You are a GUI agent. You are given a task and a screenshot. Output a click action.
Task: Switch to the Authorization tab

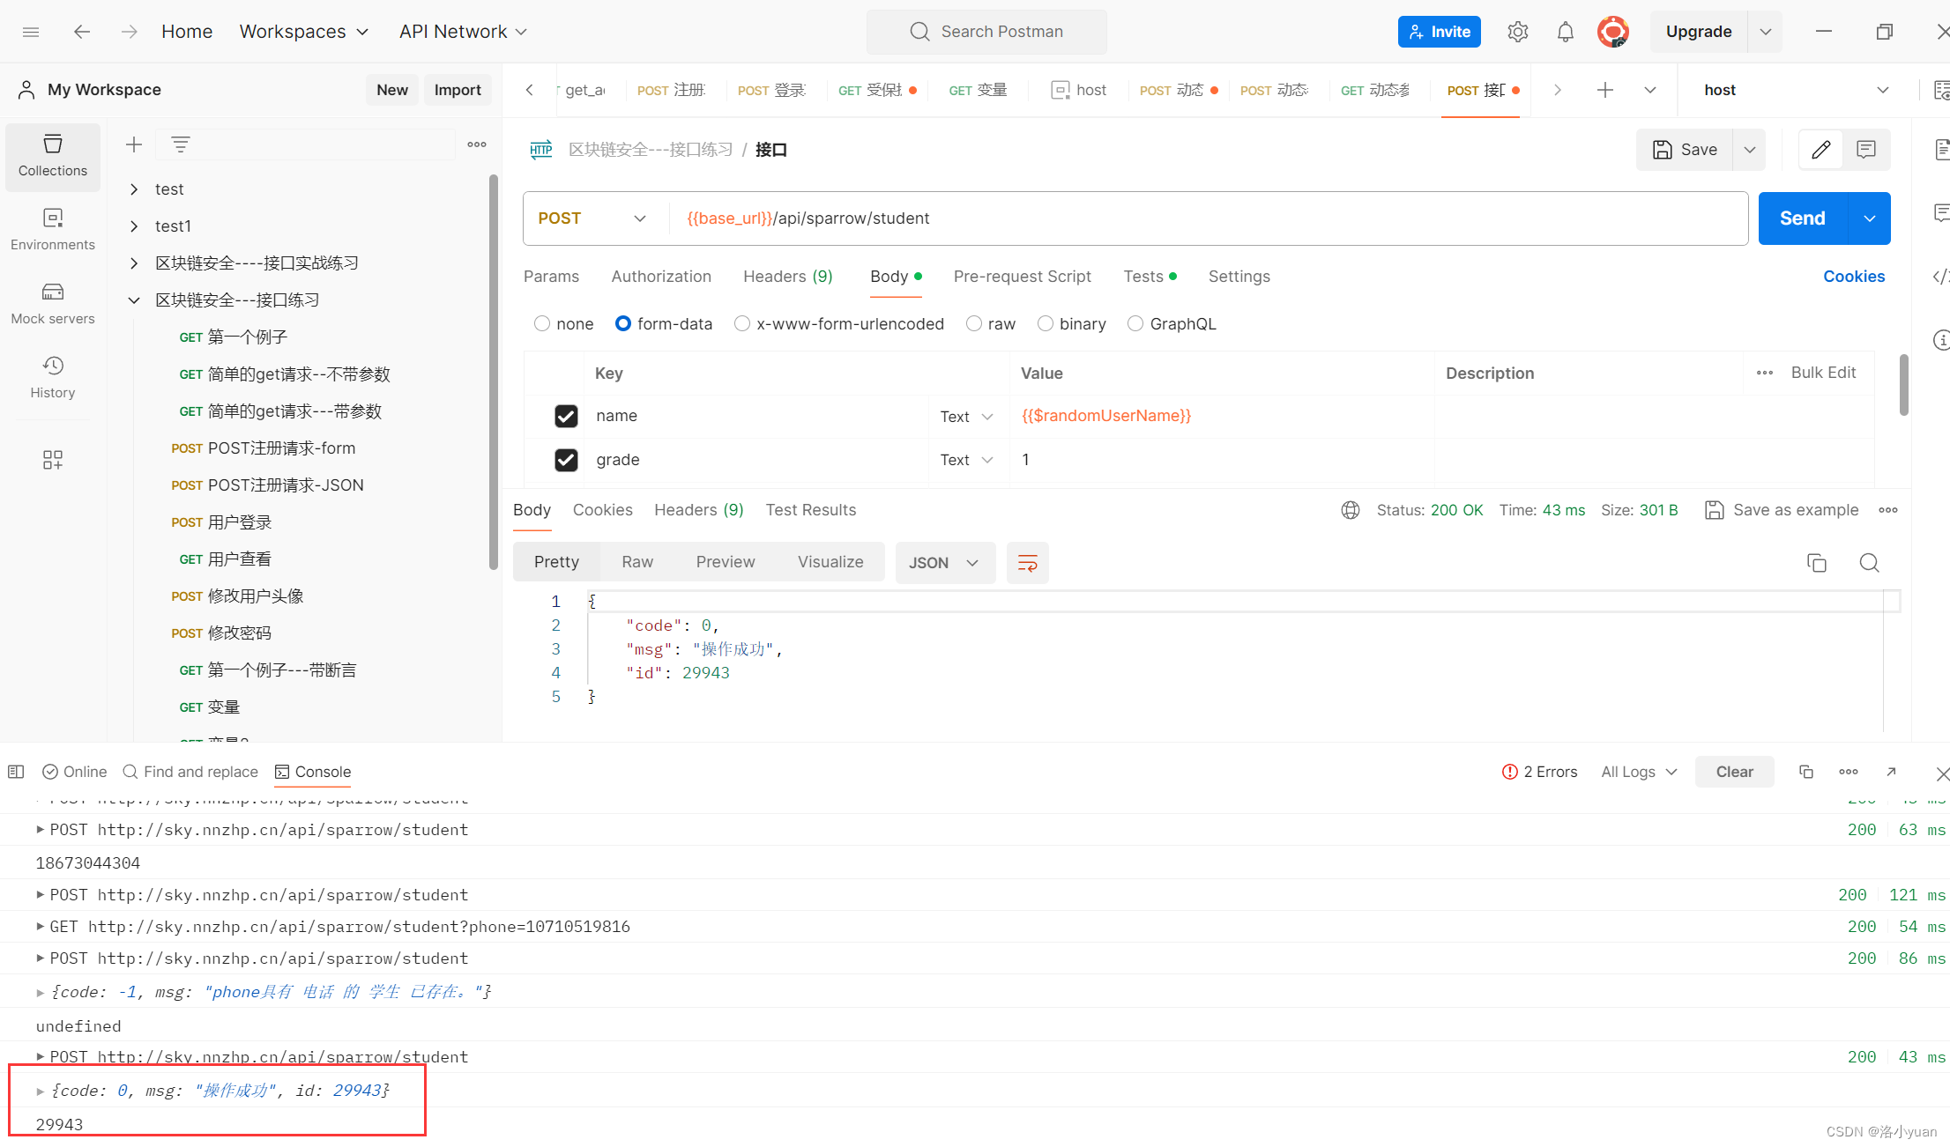(661, 277)
